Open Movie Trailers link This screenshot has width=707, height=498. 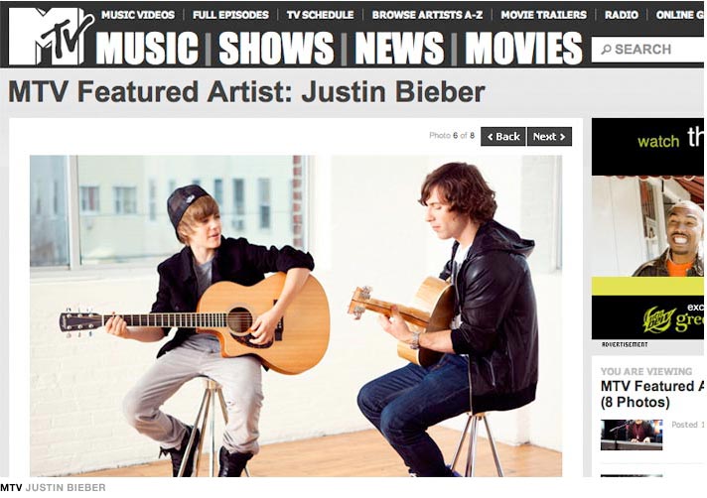[543, 15]
